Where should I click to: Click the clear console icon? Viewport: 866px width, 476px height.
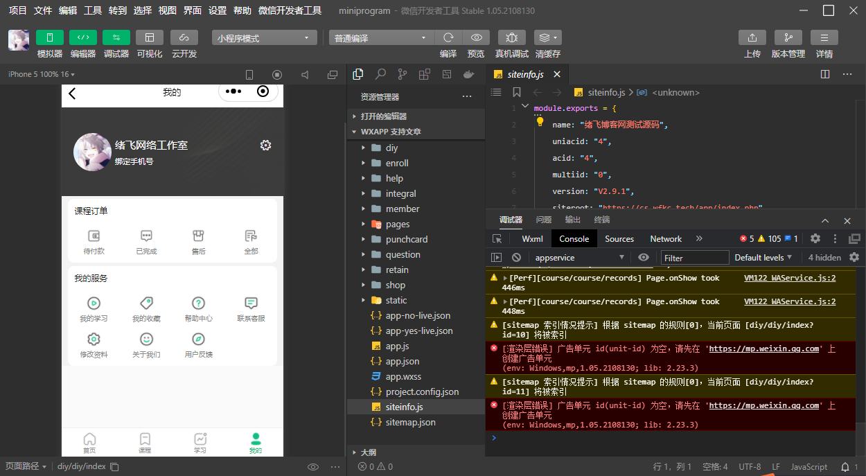515,257
